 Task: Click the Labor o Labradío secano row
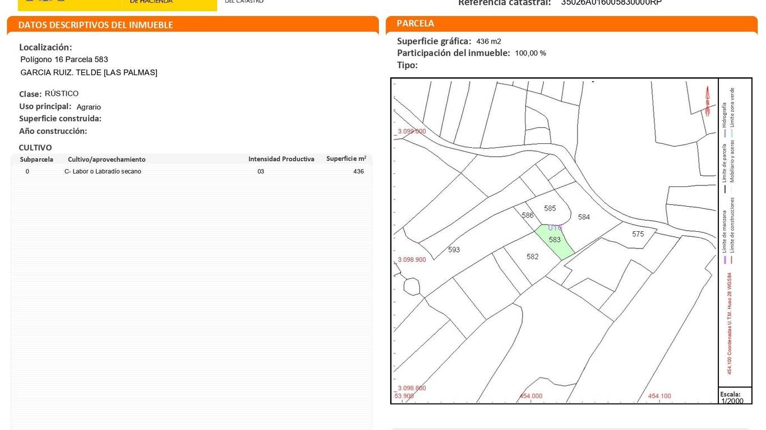[x=103, y=171]
